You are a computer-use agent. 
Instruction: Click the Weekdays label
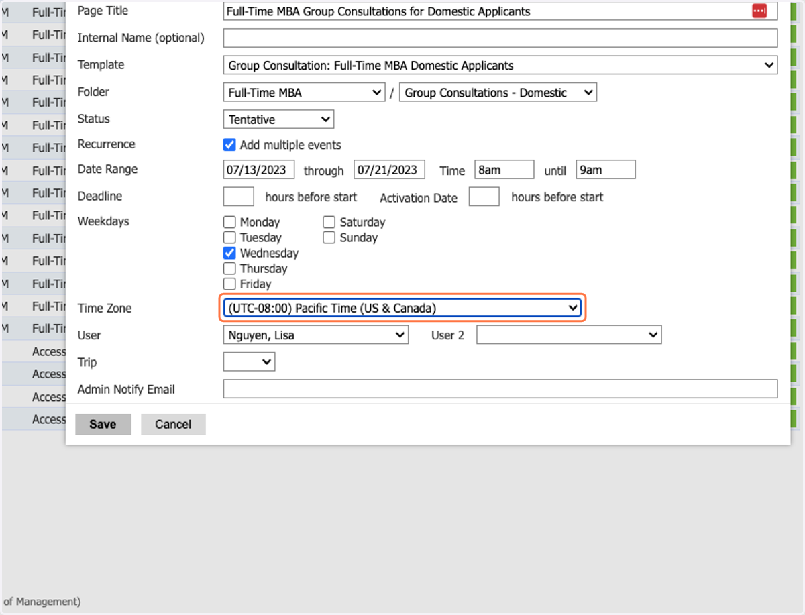(103, 221)
